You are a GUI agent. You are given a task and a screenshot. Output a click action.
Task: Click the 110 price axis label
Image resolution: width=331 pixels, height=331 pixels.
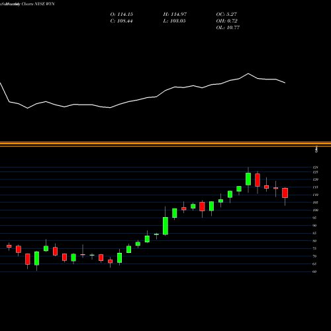pyautogui.click(x=315, y=195)
